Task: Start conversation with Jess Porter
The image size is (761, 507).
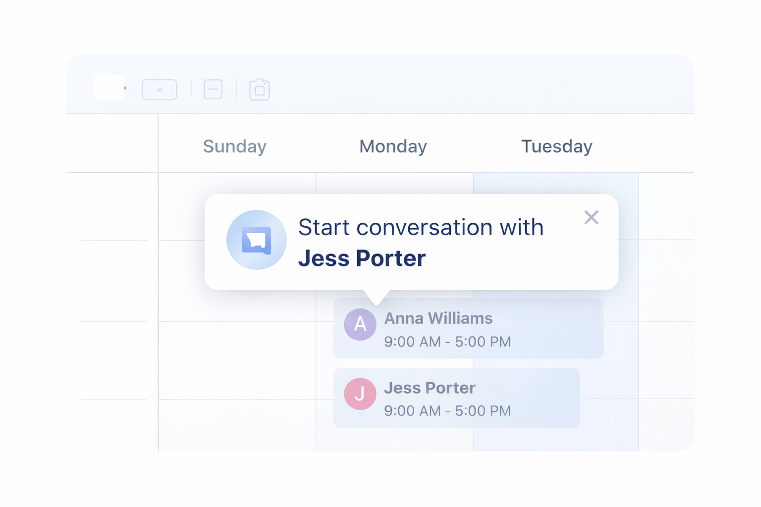Action: tap(421, 242)
